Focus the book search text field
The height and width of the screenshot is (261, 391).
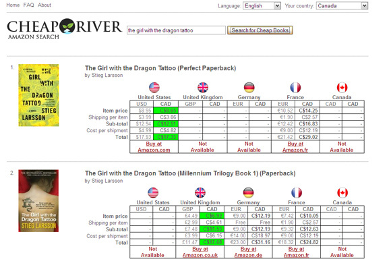pyautogui.click(x=176, y=30)
